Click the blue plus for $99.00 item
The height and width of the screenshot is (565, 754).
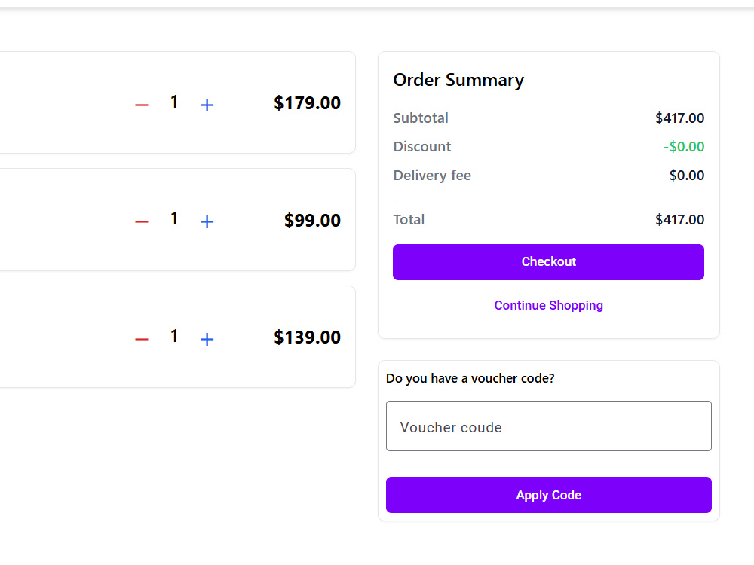point(207,221)
